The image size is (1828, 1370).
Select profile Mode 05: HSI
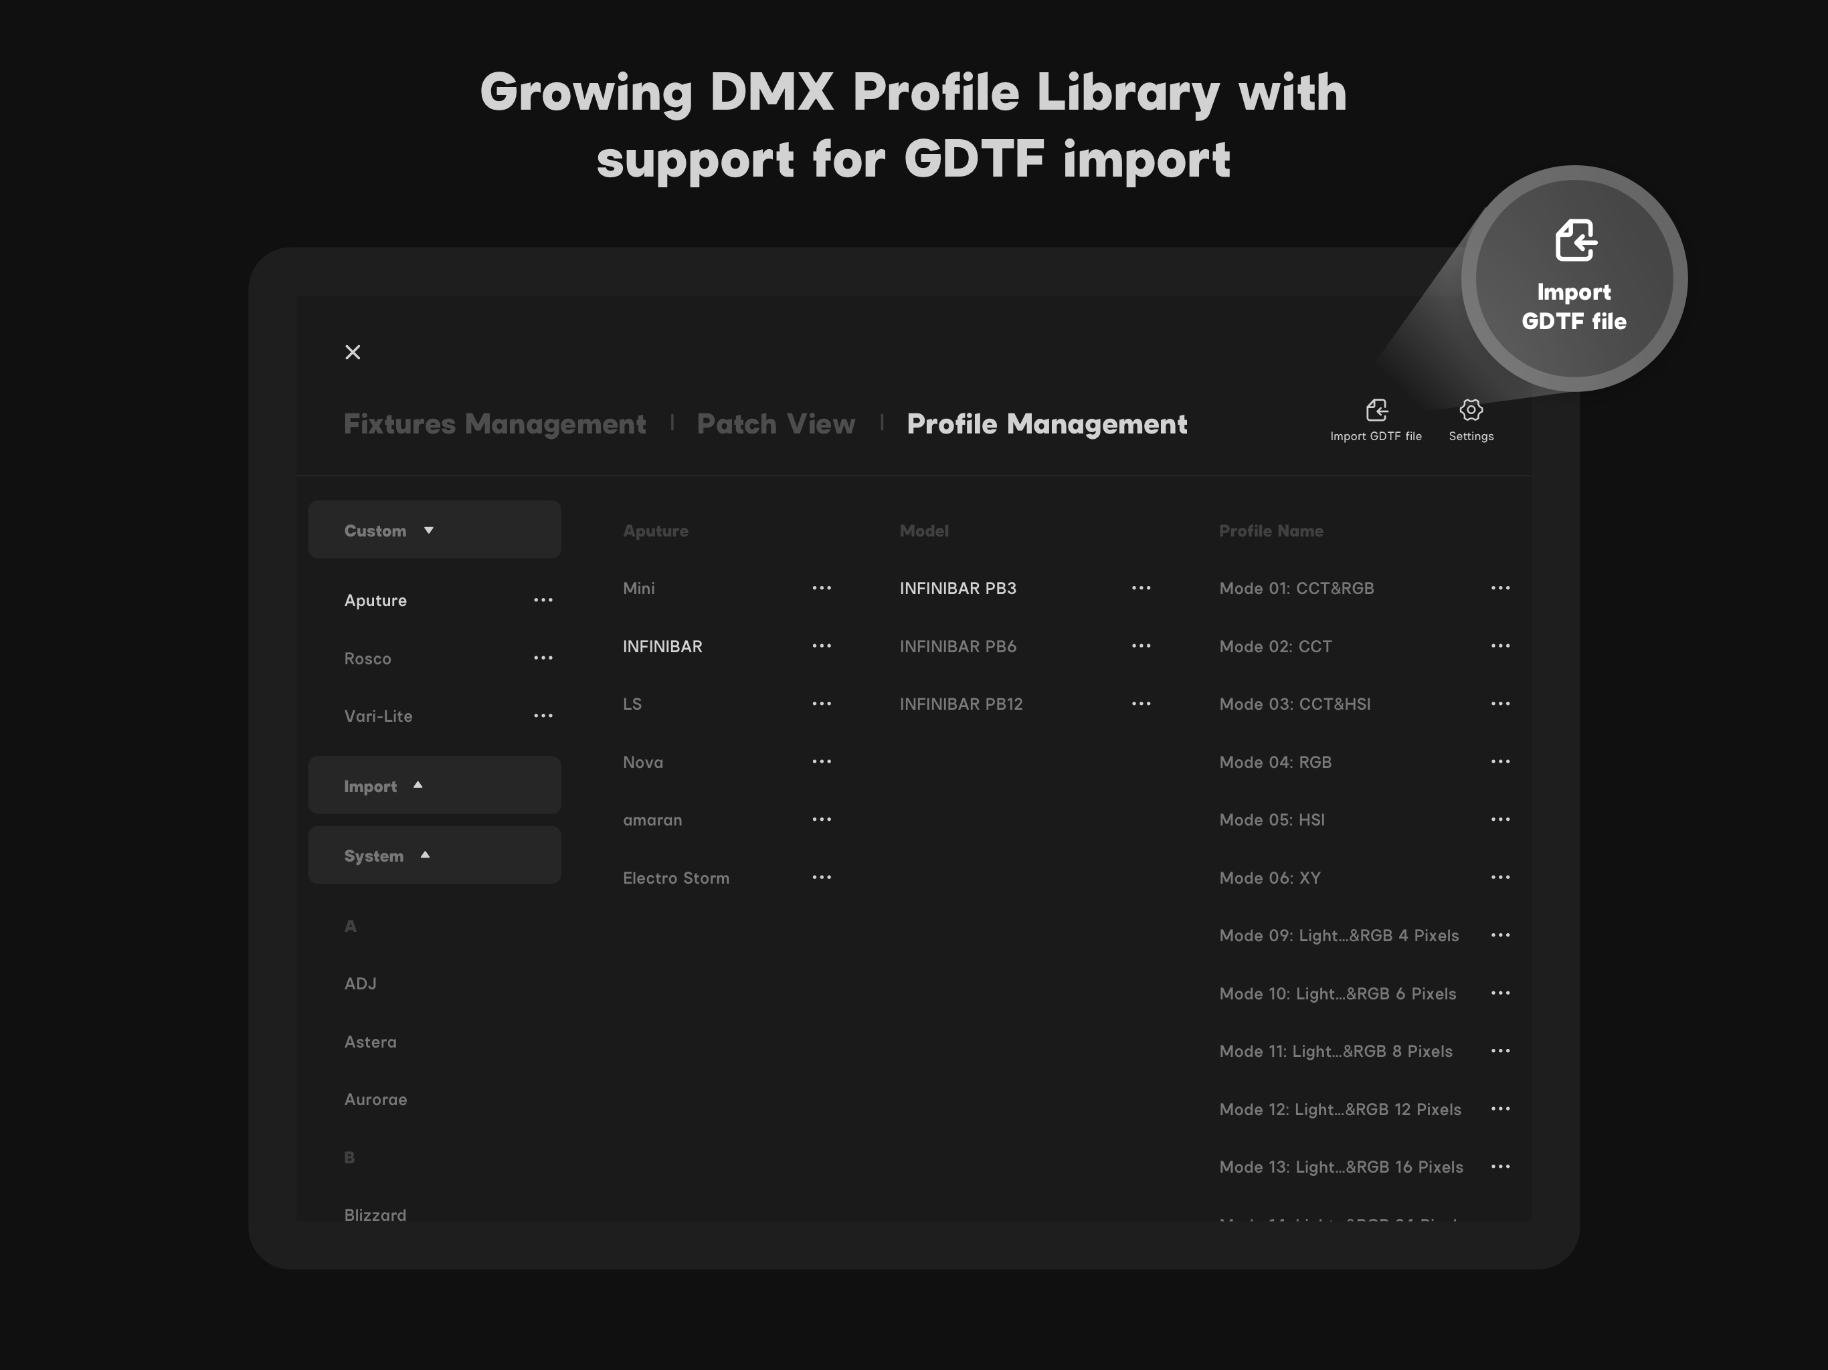point(1272,819)
